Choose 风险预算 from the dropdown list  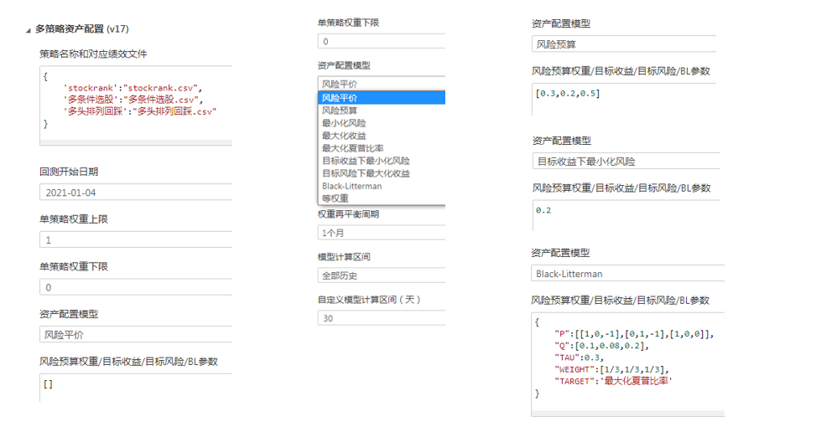(382, 110)
